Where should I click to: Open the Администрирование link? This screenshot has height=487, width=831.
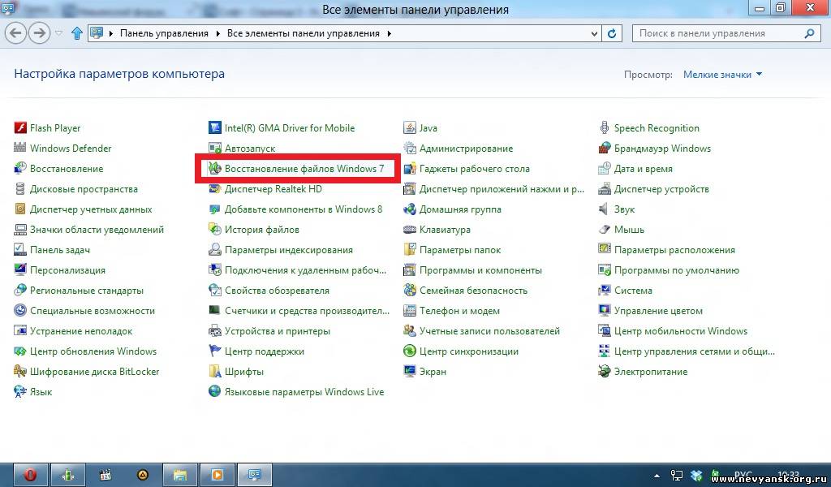point(467,149)
